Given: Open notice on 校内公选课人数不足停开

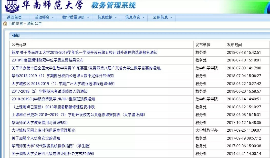Looking at the screenshot, I should [63, 76].
